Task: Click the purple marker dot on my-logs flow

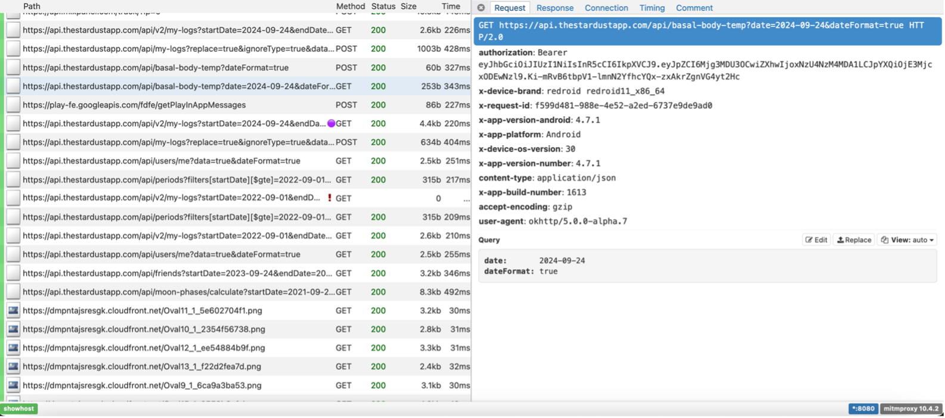Action: tap(331, 124)
